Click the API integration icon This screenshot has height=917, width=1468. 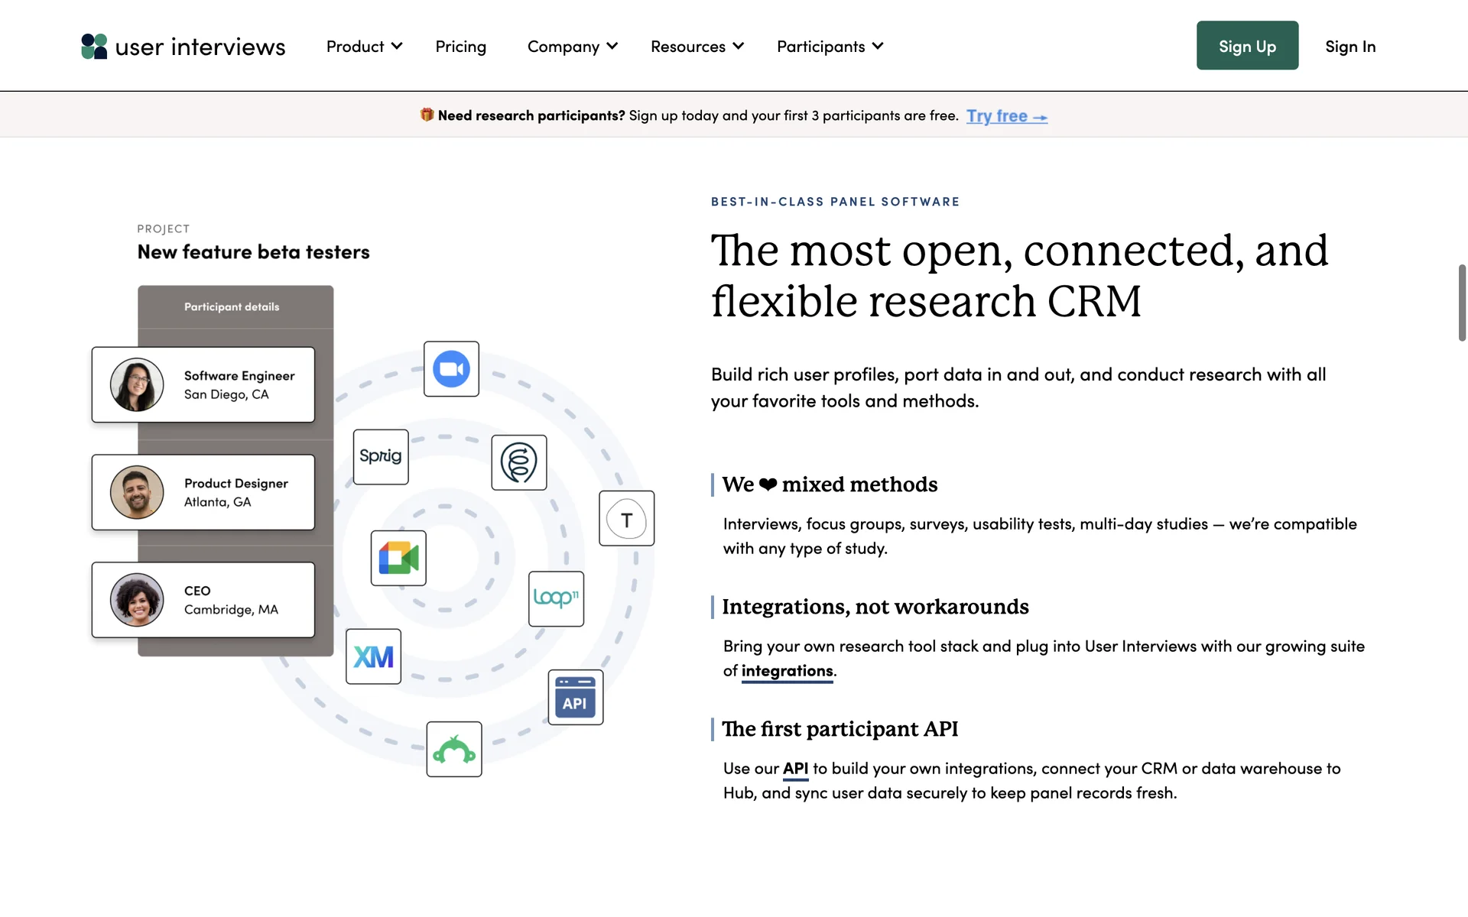[x=575, y=697]
